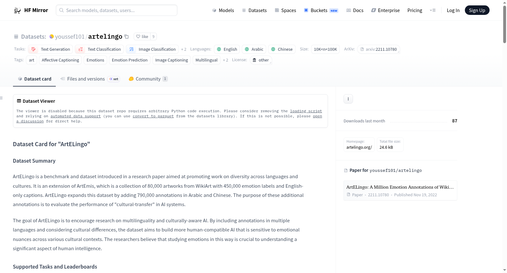Click the 'Supported Tasks and Leaderboards' heading
Screen dimensions: 507x273
pyautogui.click(x=55, y=267)
